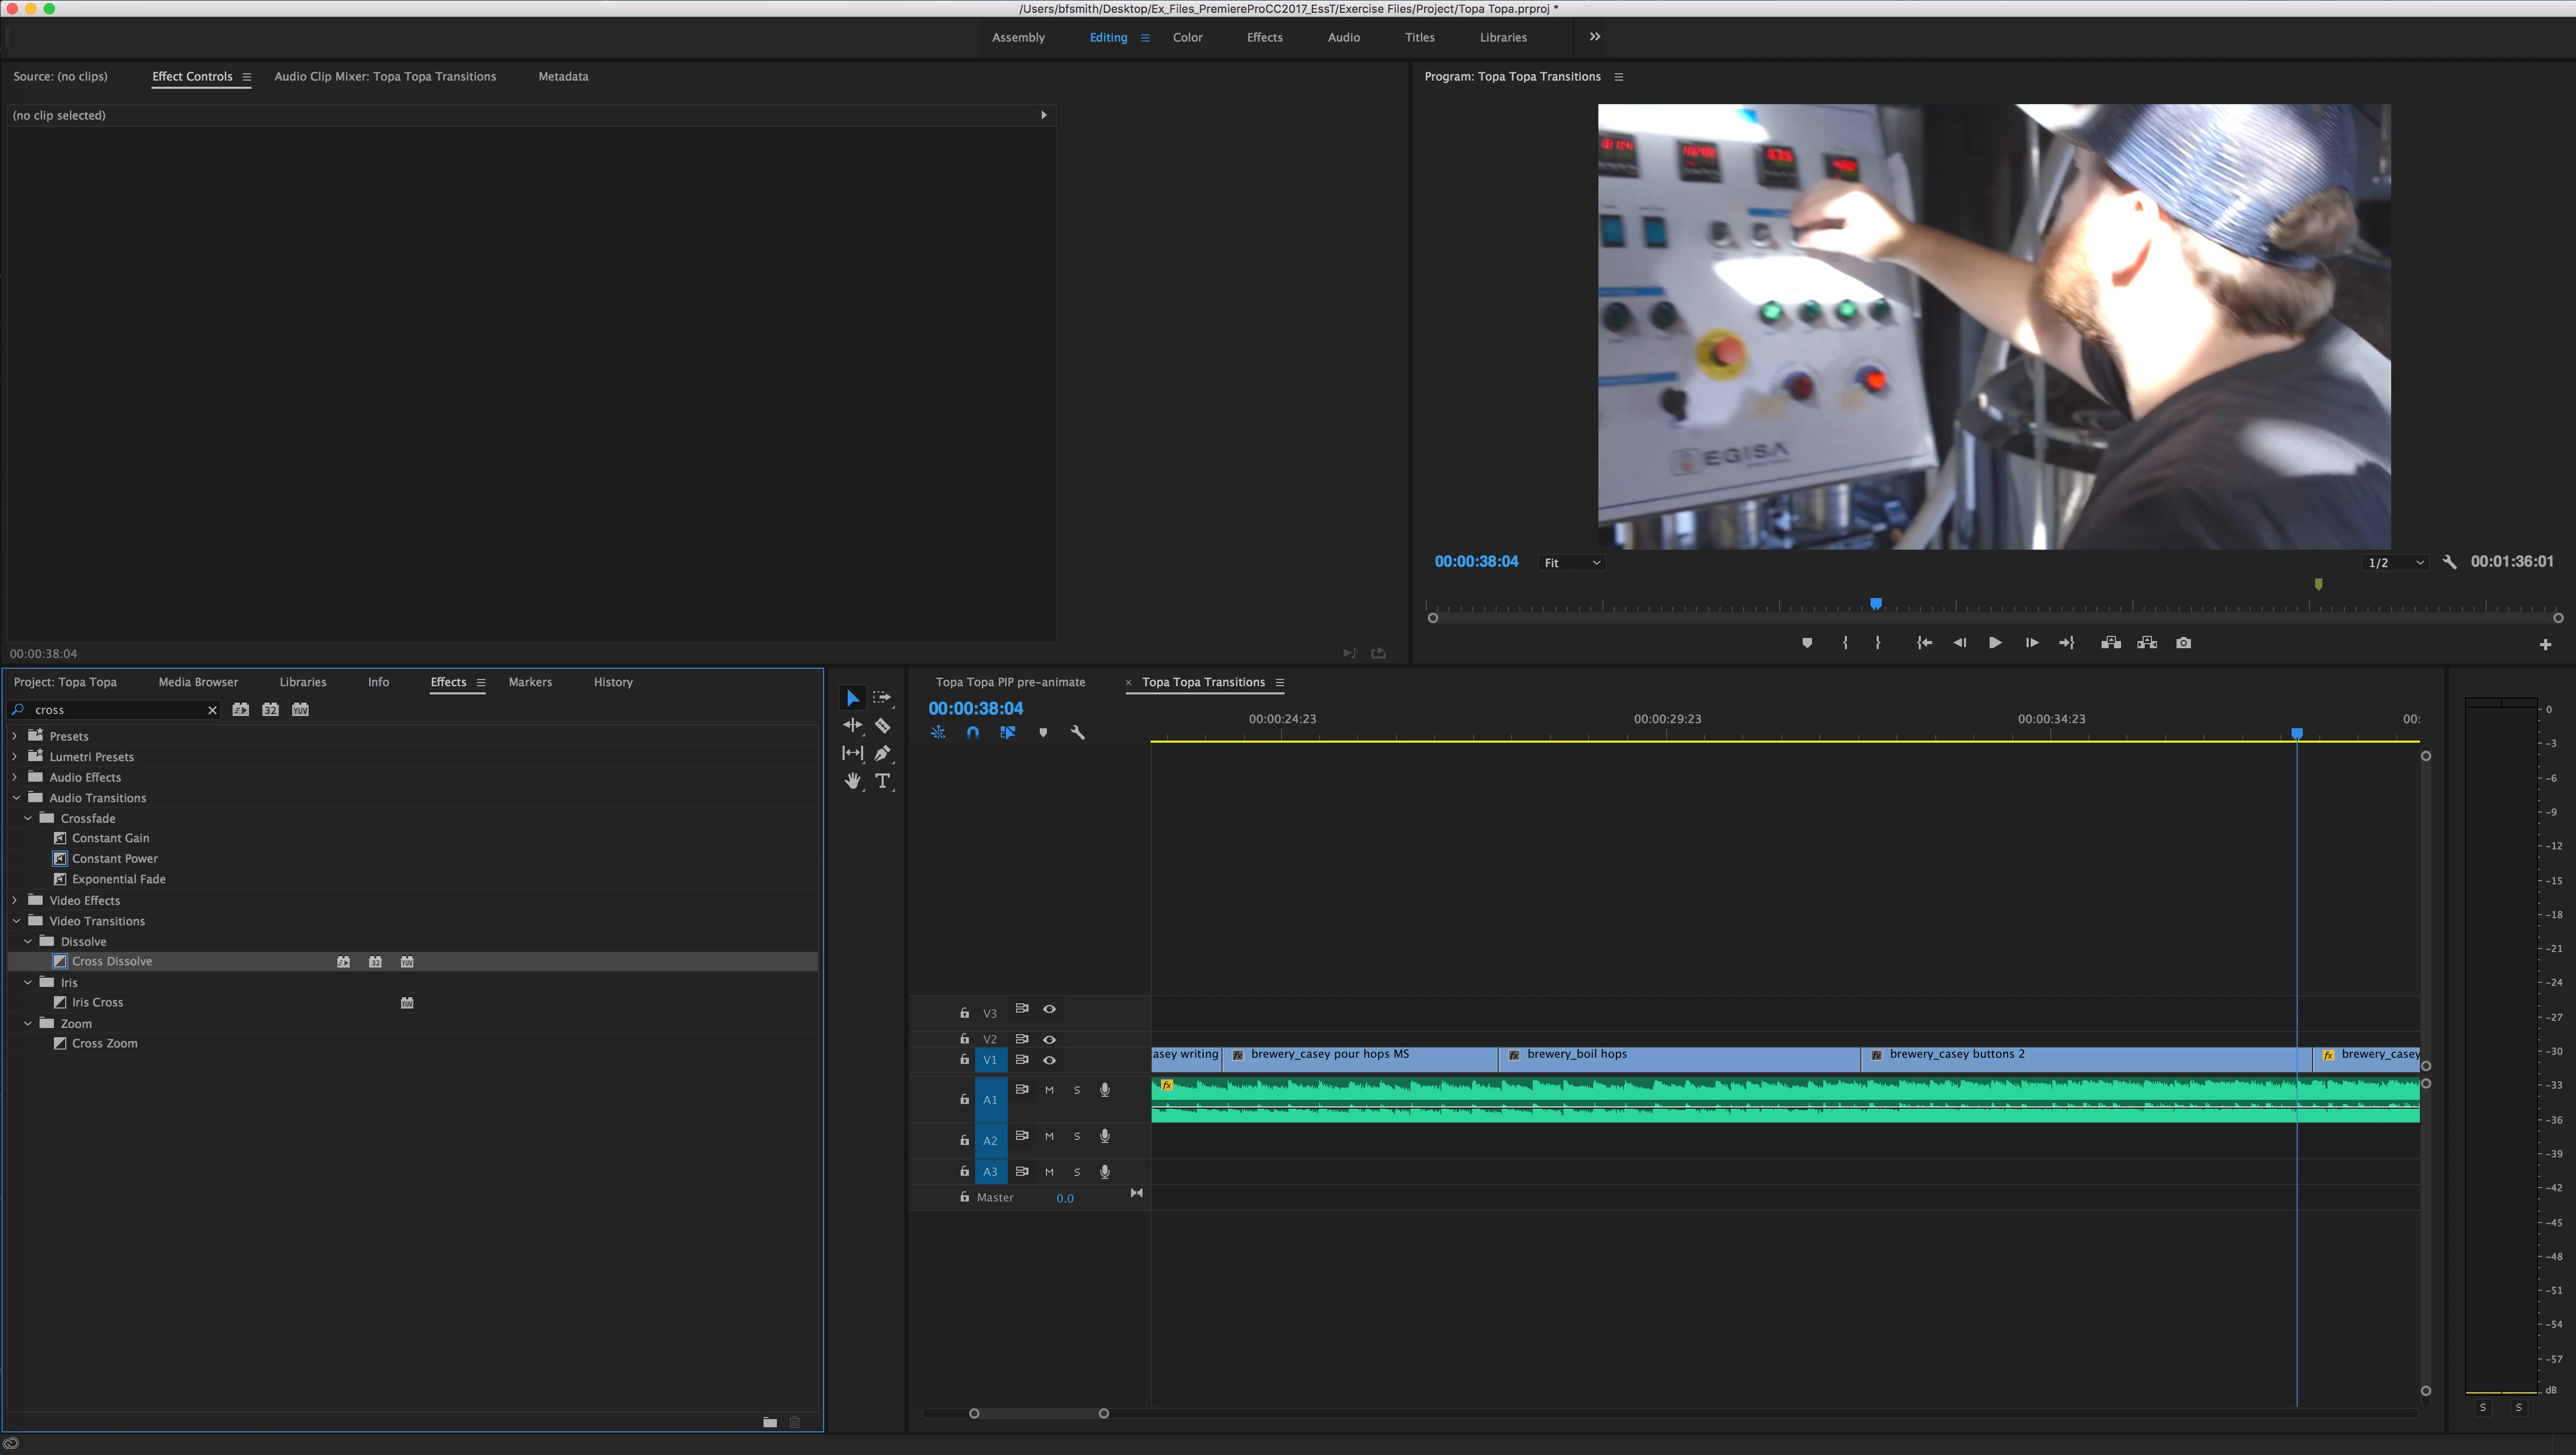Open the Fit zoom level dropdown
Image resolution: width=2576 pixels, height=1455 pixels.
1571,562
